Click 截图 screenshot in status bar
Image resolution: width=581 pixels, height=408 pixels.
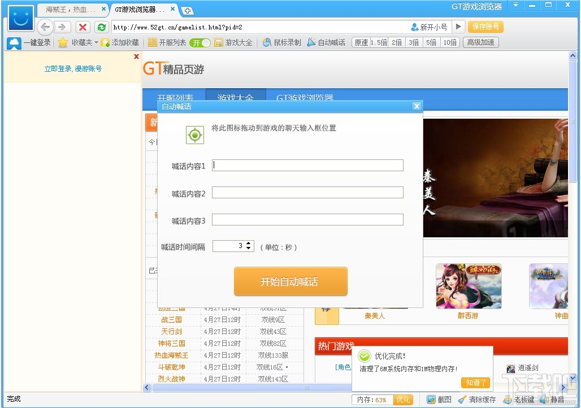click(x=440, y=400)
